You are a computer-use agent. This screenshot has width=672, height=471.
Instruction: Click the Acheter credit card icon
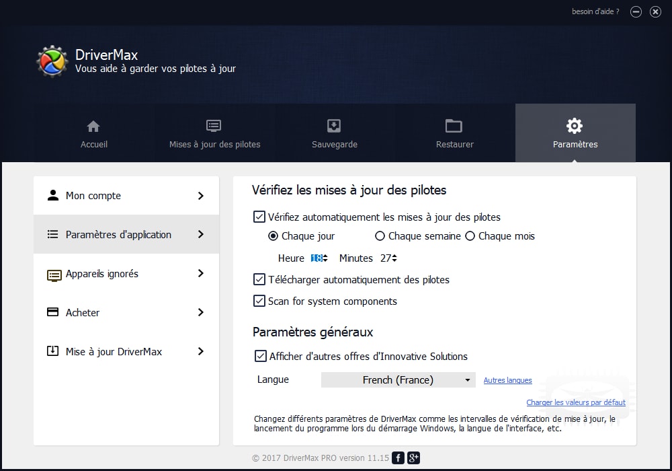pos(52,312)
